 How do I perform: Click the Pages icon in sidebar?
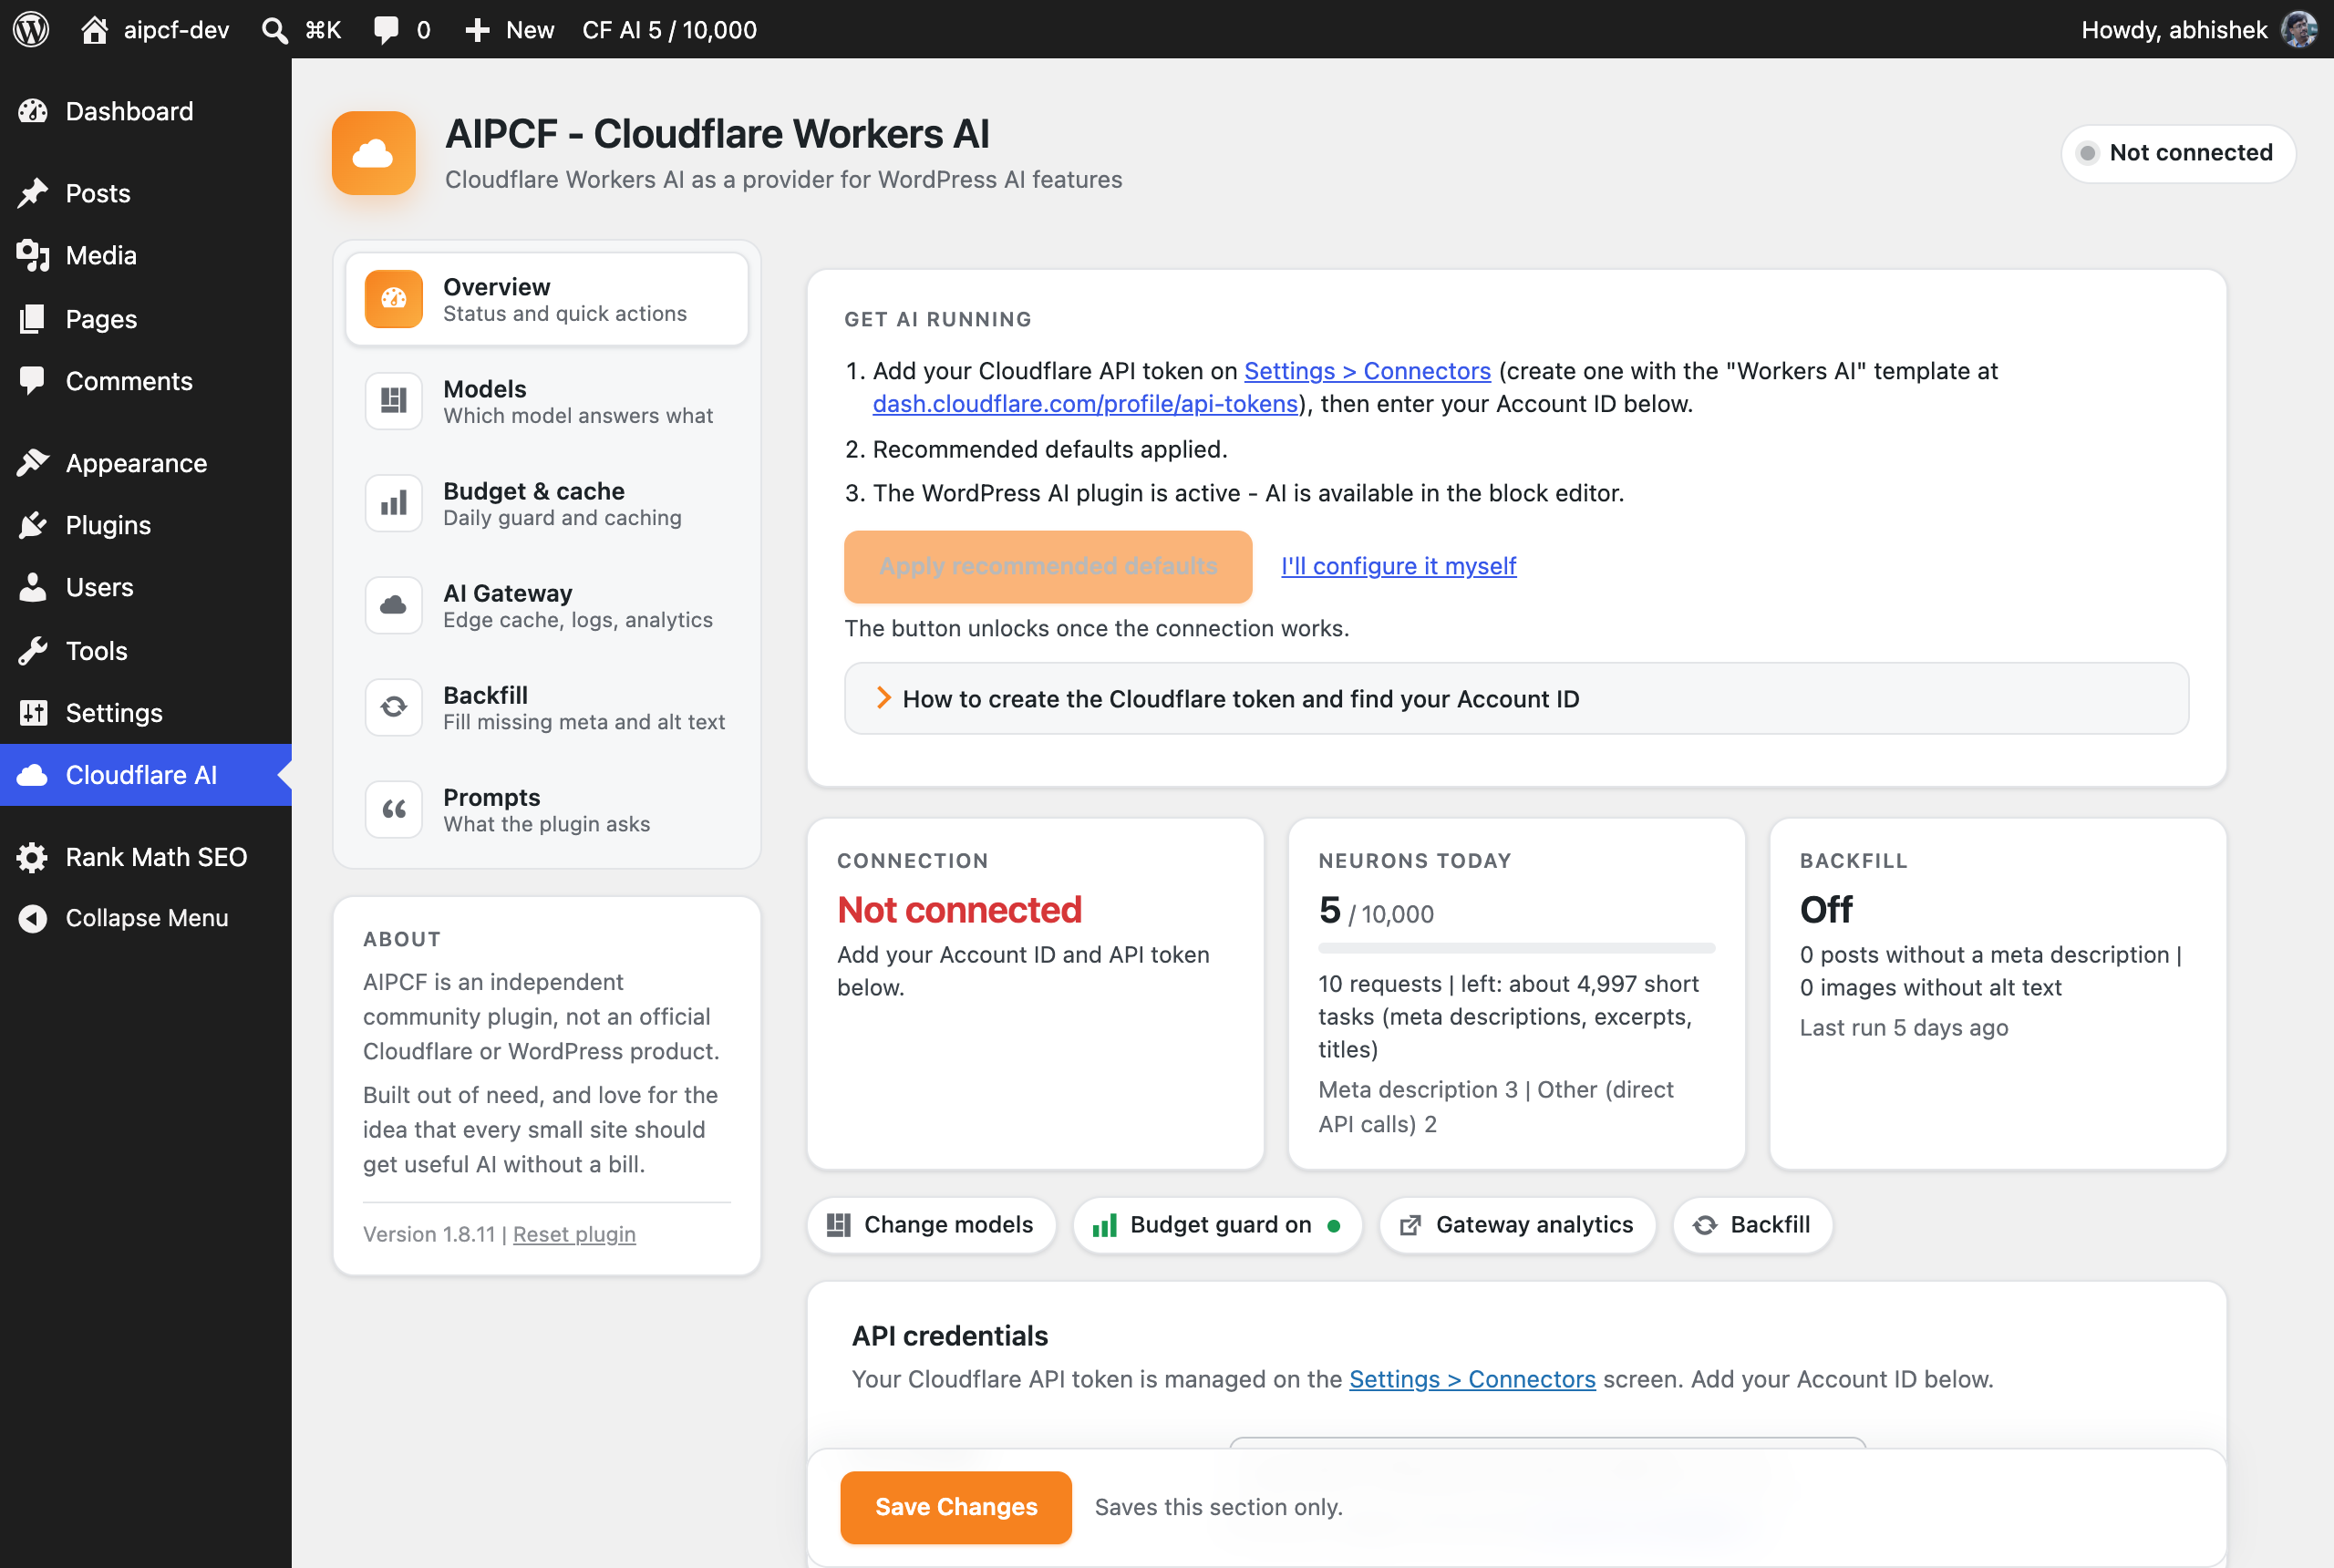click(33, 319)
